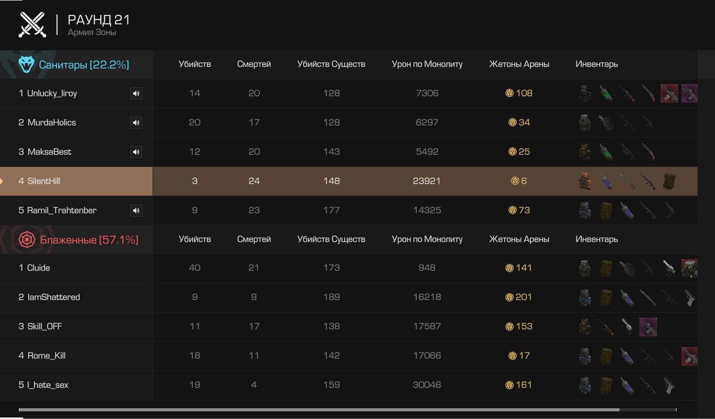
Task: Select revolver in Skill_OFF's inventory
Action: tap(627, 327)
